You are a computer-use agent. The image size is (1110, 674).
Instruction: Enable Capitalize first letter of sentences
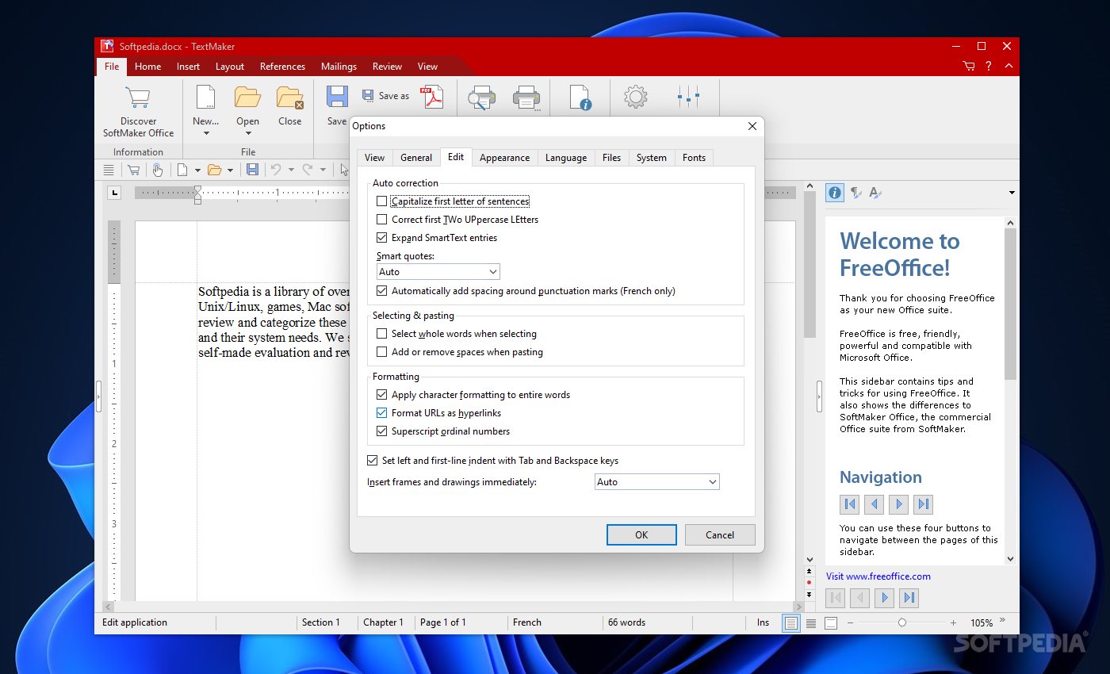(x=382, y=201)
